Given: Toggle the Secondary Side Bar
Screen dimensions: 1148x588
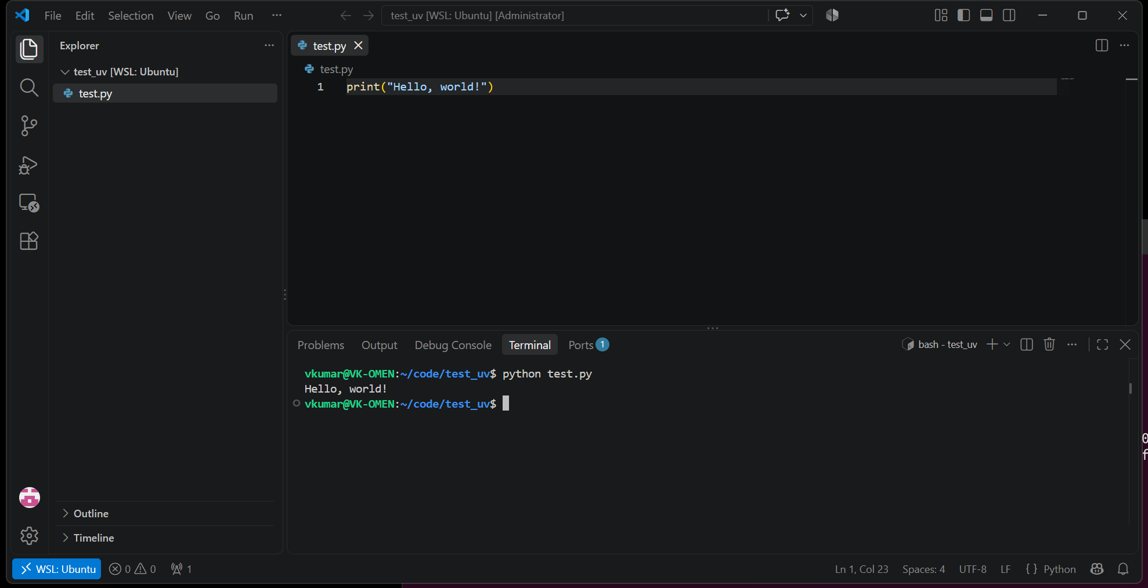Looking at the screenshot, I should [1009, 16].
